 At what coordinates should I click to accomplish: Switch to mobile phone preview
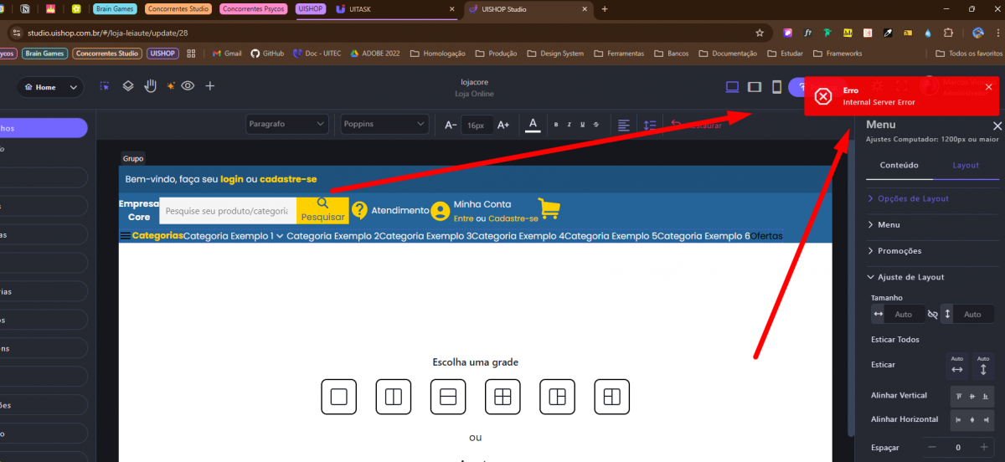point(776,87)
